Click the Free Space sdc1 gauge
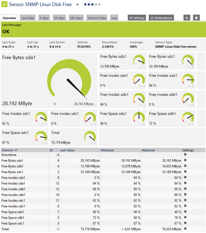Viewport: 206px width, 233px height. coord(41,137)
